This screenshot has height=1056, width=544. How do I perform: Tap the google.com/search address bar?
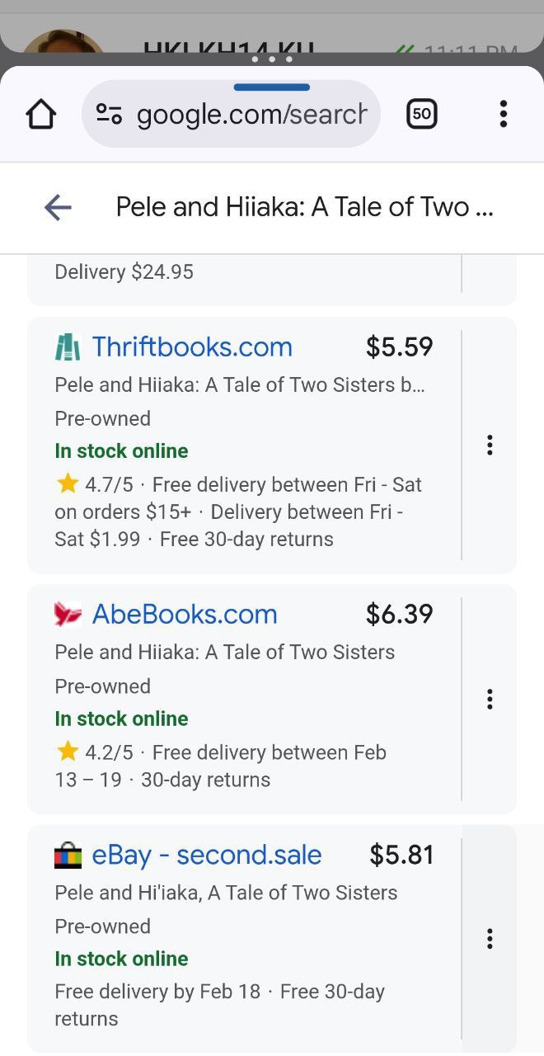[251, 114]
